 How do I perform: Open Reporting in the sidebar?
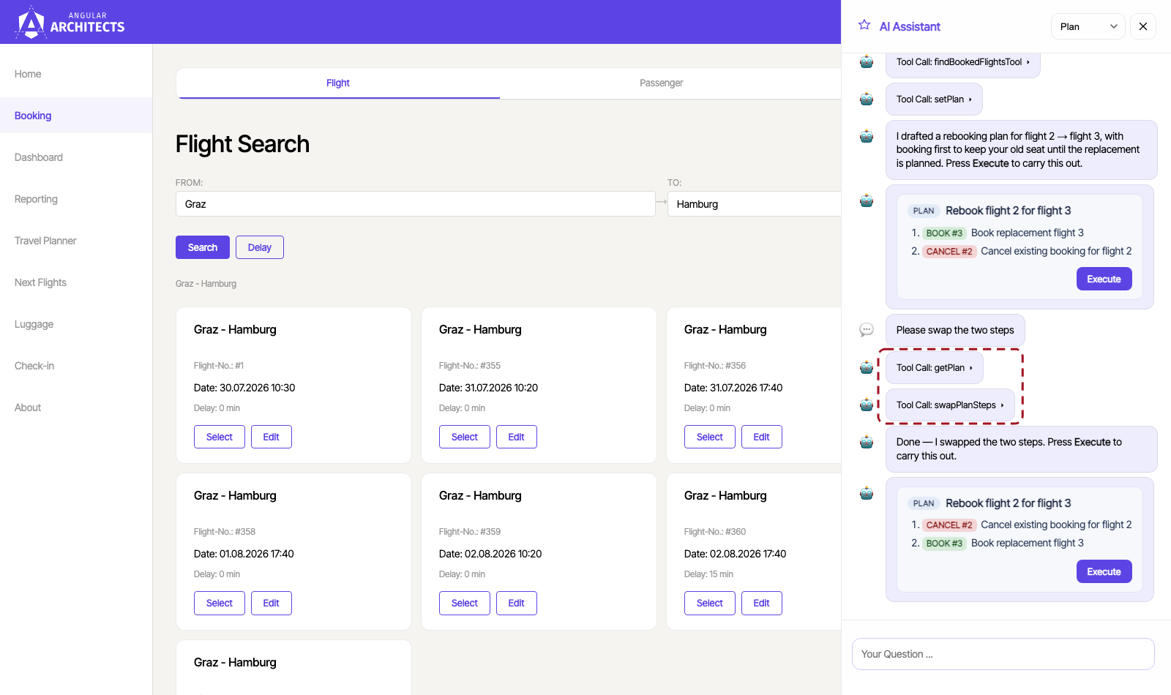coord(76,199)
